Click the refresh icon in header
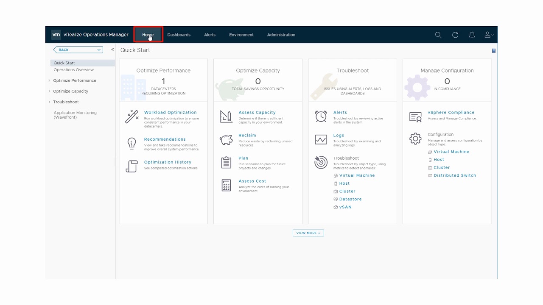Viewport: 543px width, 305px height. click(455, 35)
